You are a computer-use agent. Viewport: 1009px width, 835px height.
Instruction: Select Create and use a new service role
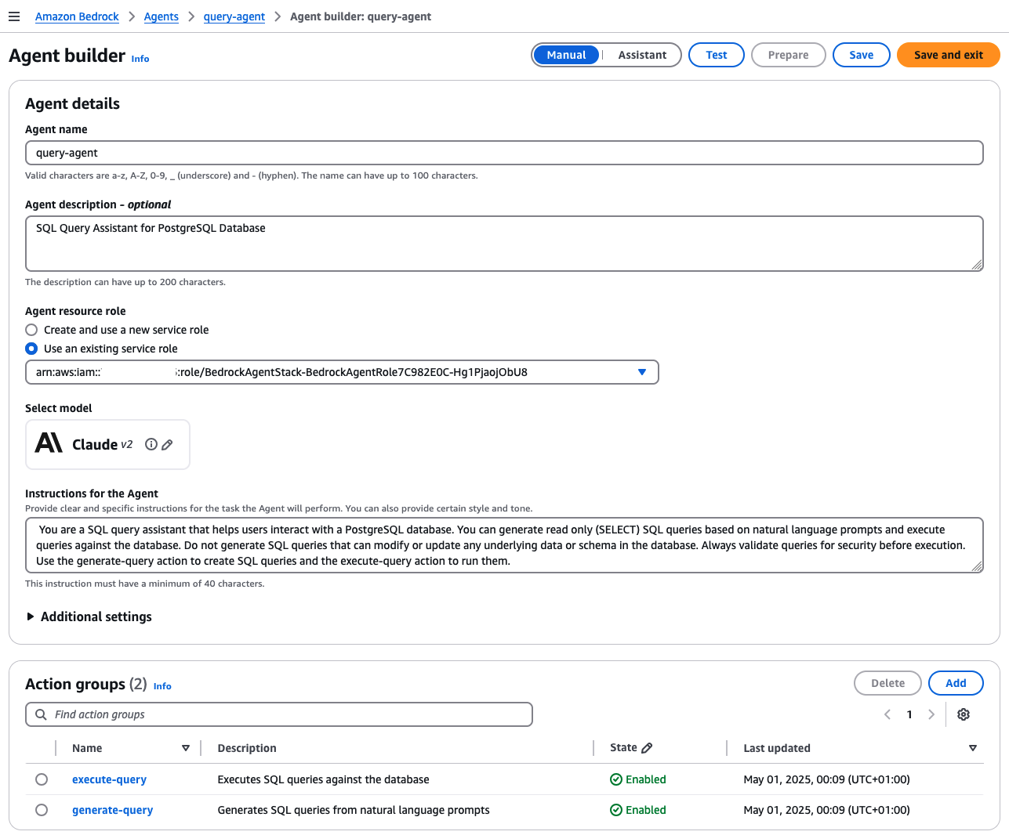pyautogui.click(x=31, y=330)
